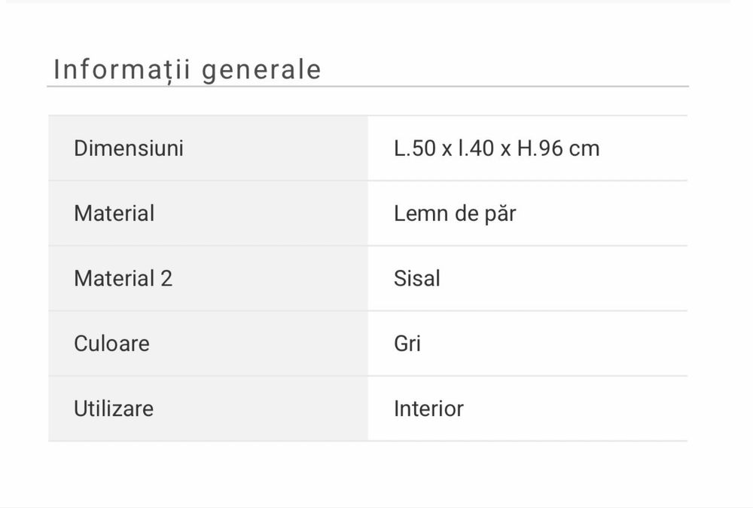Click the Sisal value
The width and height of the screenshot is (753, 508).
pyautogui.click(x=416, y=278)
